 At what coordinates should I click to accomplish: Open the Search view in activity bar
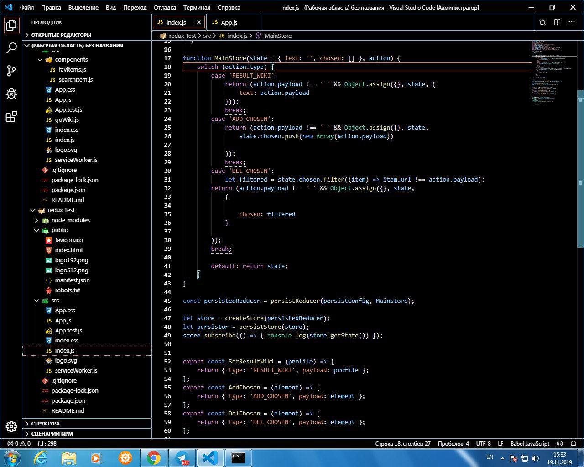coord(11,48)
